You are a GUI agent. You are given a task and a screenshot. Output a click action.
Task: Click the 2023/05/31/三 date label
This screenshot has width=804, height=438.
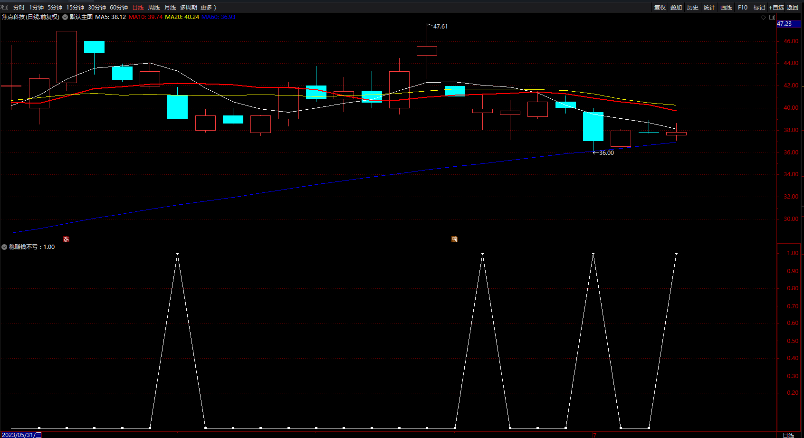point(21,435)
